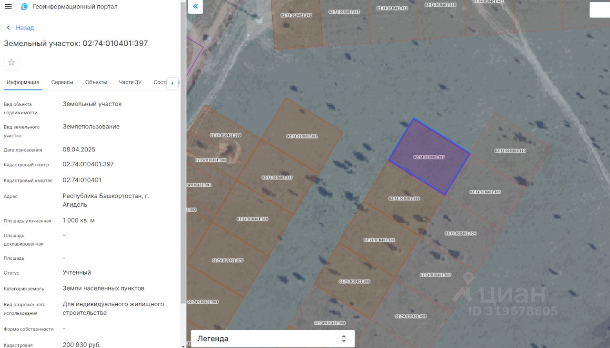Click status value Учтенный
Viewport: 610px width, 348px height.
[x=77, y=272]
